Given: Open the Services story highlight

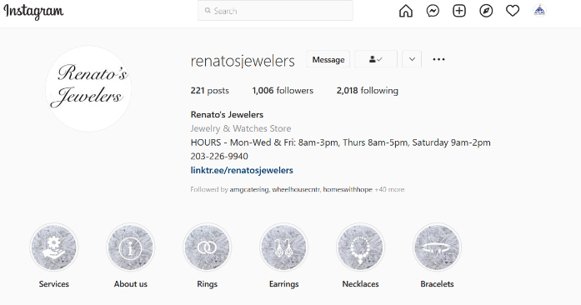Looking at the screenshot, I should pos(54,247).
